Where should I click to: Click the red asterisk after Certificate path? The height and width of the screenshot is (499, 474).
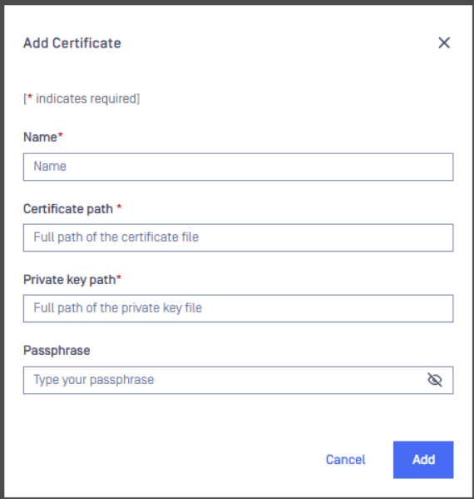(119, 207)
